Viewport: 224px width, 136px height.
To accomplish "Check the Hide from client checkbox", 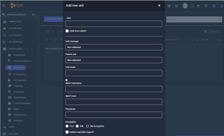I will (x=67, y=31).
